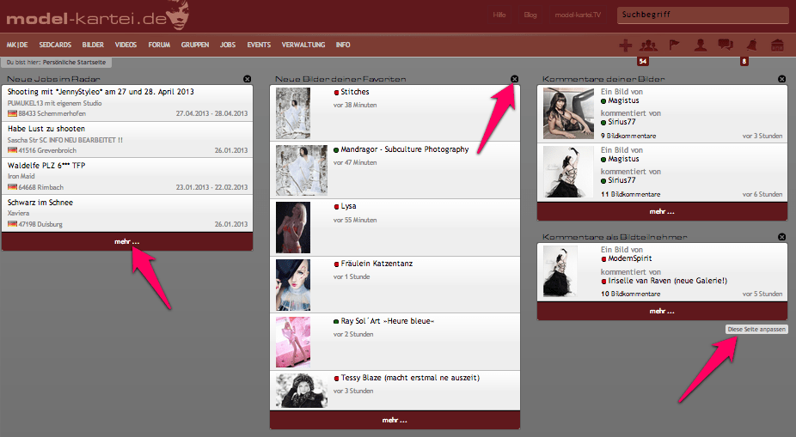Open thumbnail with 10 Bildkommentare
This screenshot has width=796, height=437.
(560, 271)
